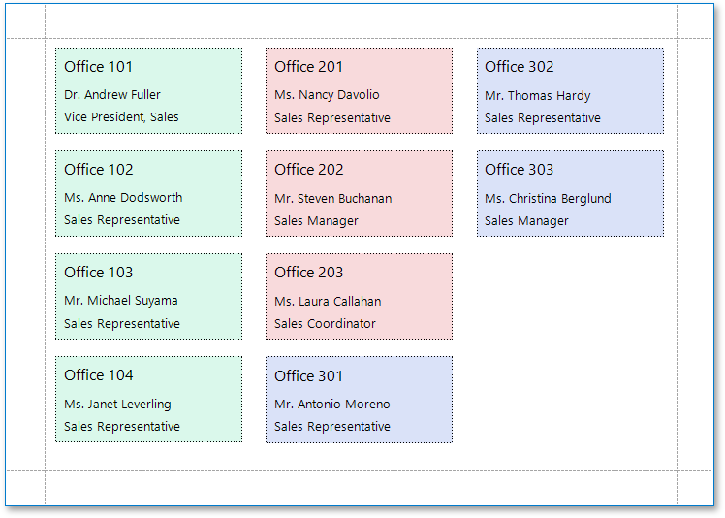Select the Office 102 card heading

click(98, 170)
